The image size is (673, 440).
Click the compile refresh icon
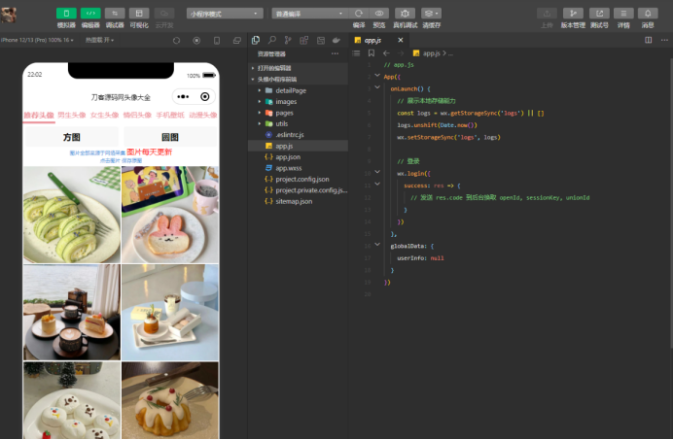click(359, 14)
